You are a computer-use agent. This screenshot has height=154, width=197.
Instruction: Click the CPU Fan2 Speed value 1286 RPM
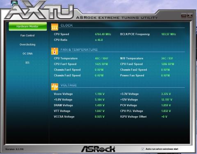167,64
